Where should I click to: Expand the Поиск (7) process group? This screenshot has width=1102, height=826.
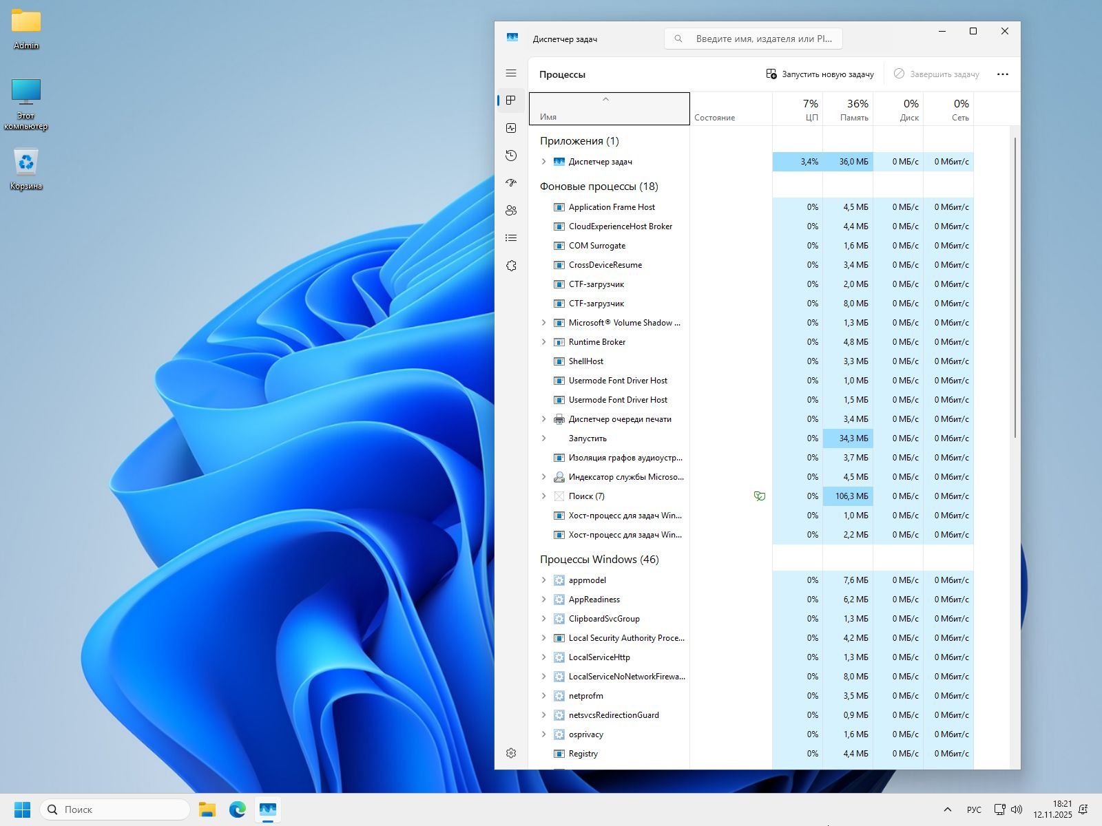pyautogui.click(x=543, y=496)
